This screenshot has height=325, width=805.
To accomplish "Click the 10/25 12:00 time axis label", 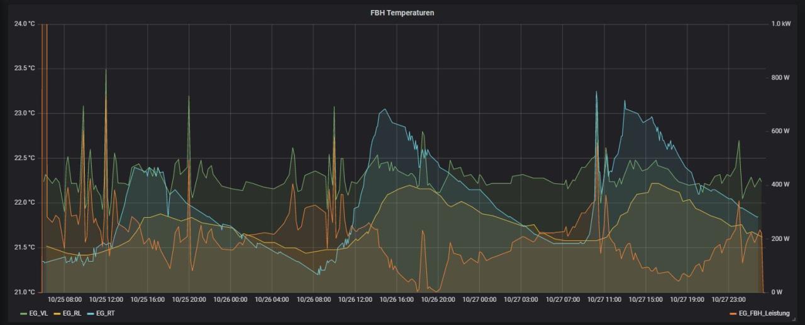I will pyautogui.click(x=106, y=300).
